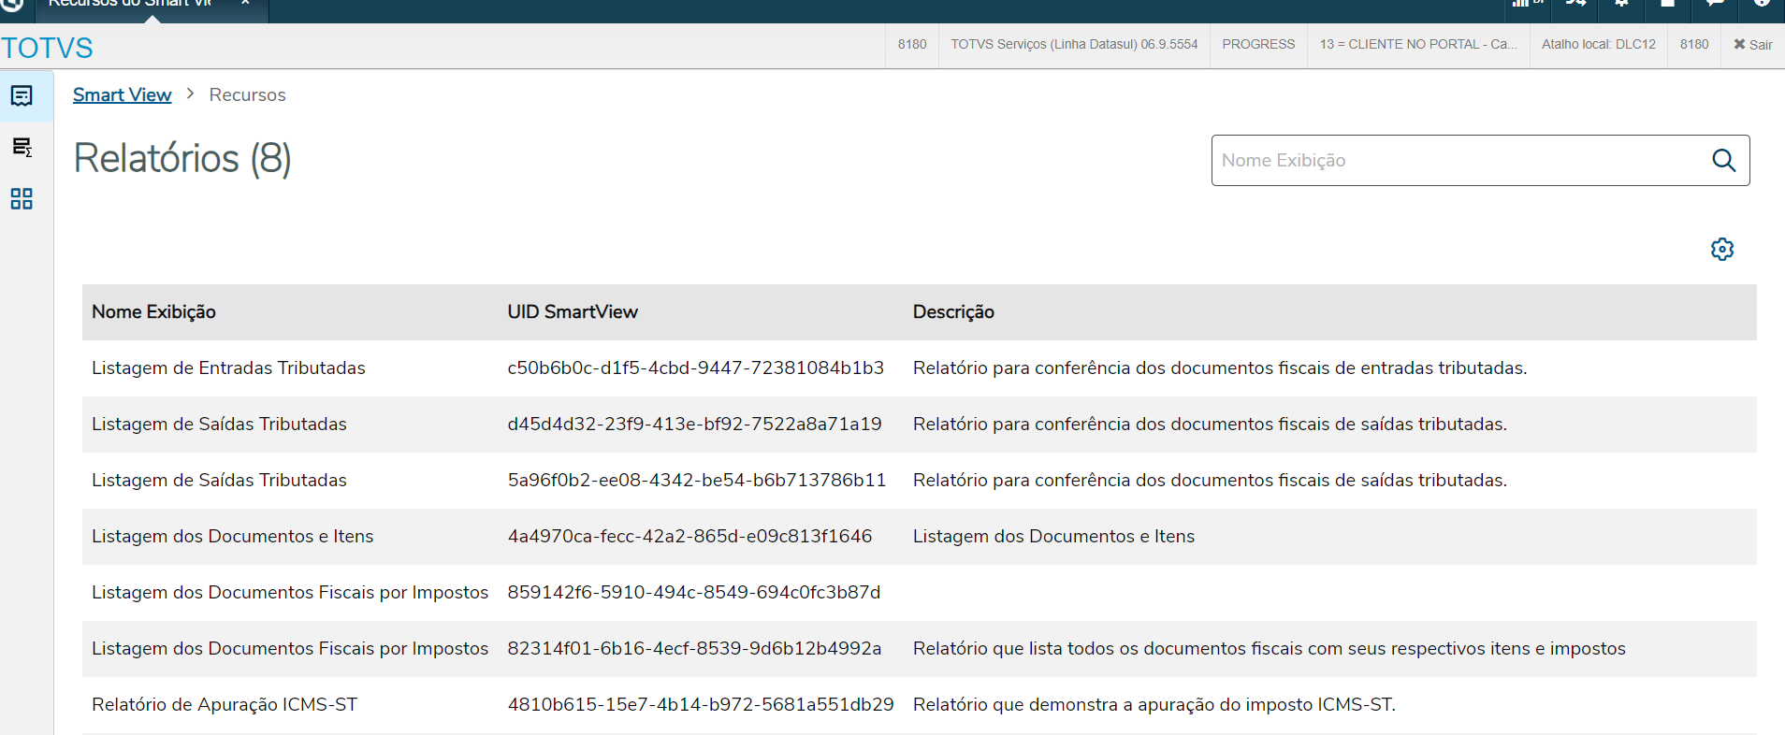Image resolution: width=1785 pixels, height=735 pixels.
Task: Click the Descrição column header
Action: tap(953, 311)
